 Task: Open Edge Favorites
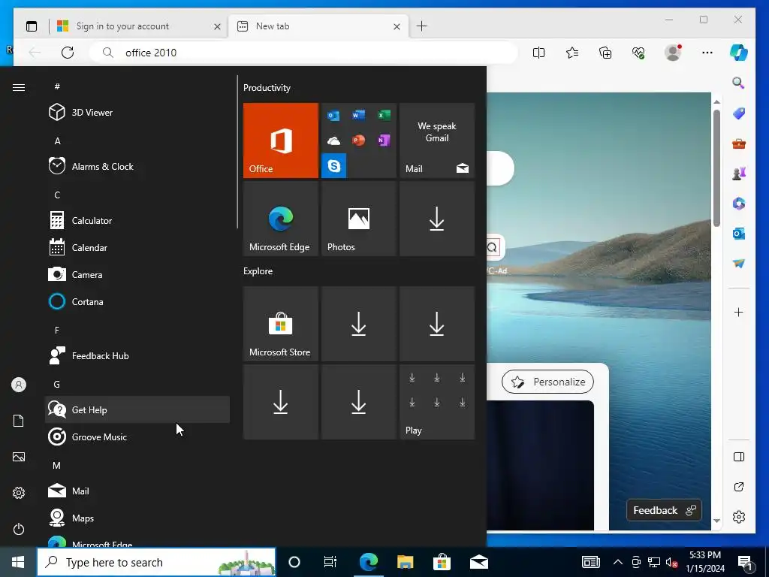[x=571, y=53]
